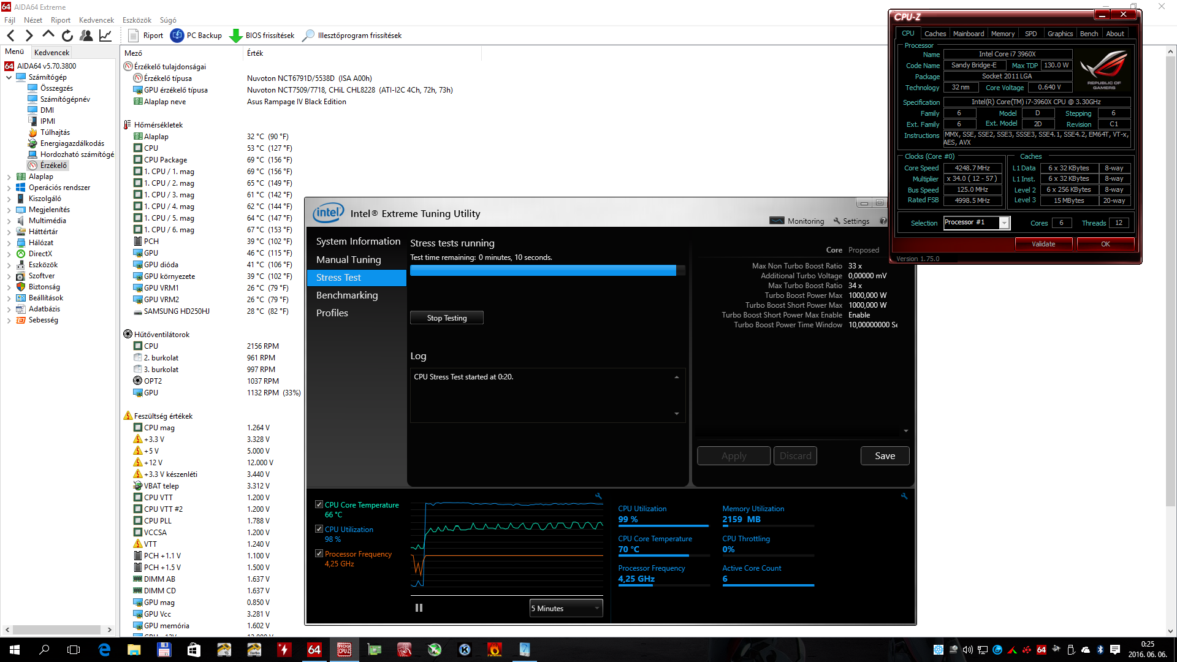Image resolution: width=1177 pixels, height=662 pixels.
Task: Click the AIDA64 back navigation arrow
Action: point(10,36)
